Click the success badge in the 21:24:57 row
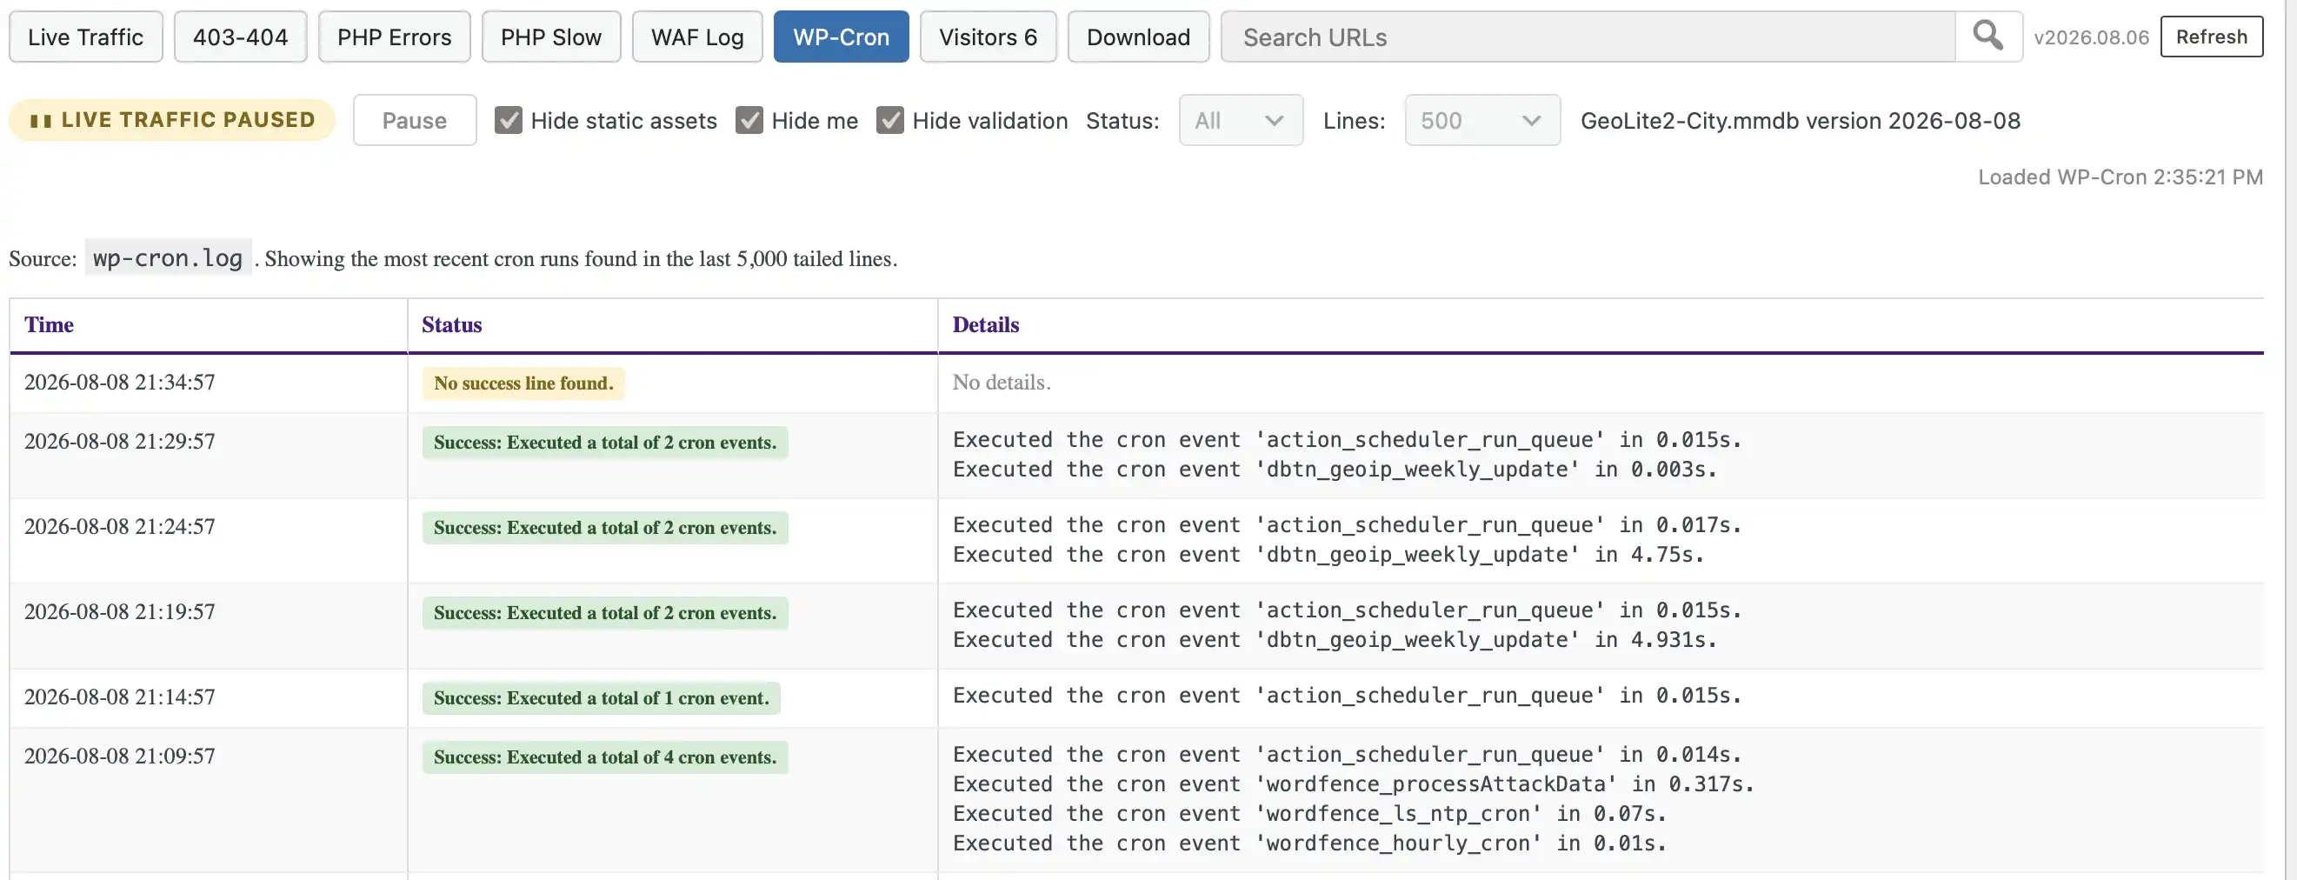Image resolution: width=2297 pixels, height=880 pixels. (604, 528)
